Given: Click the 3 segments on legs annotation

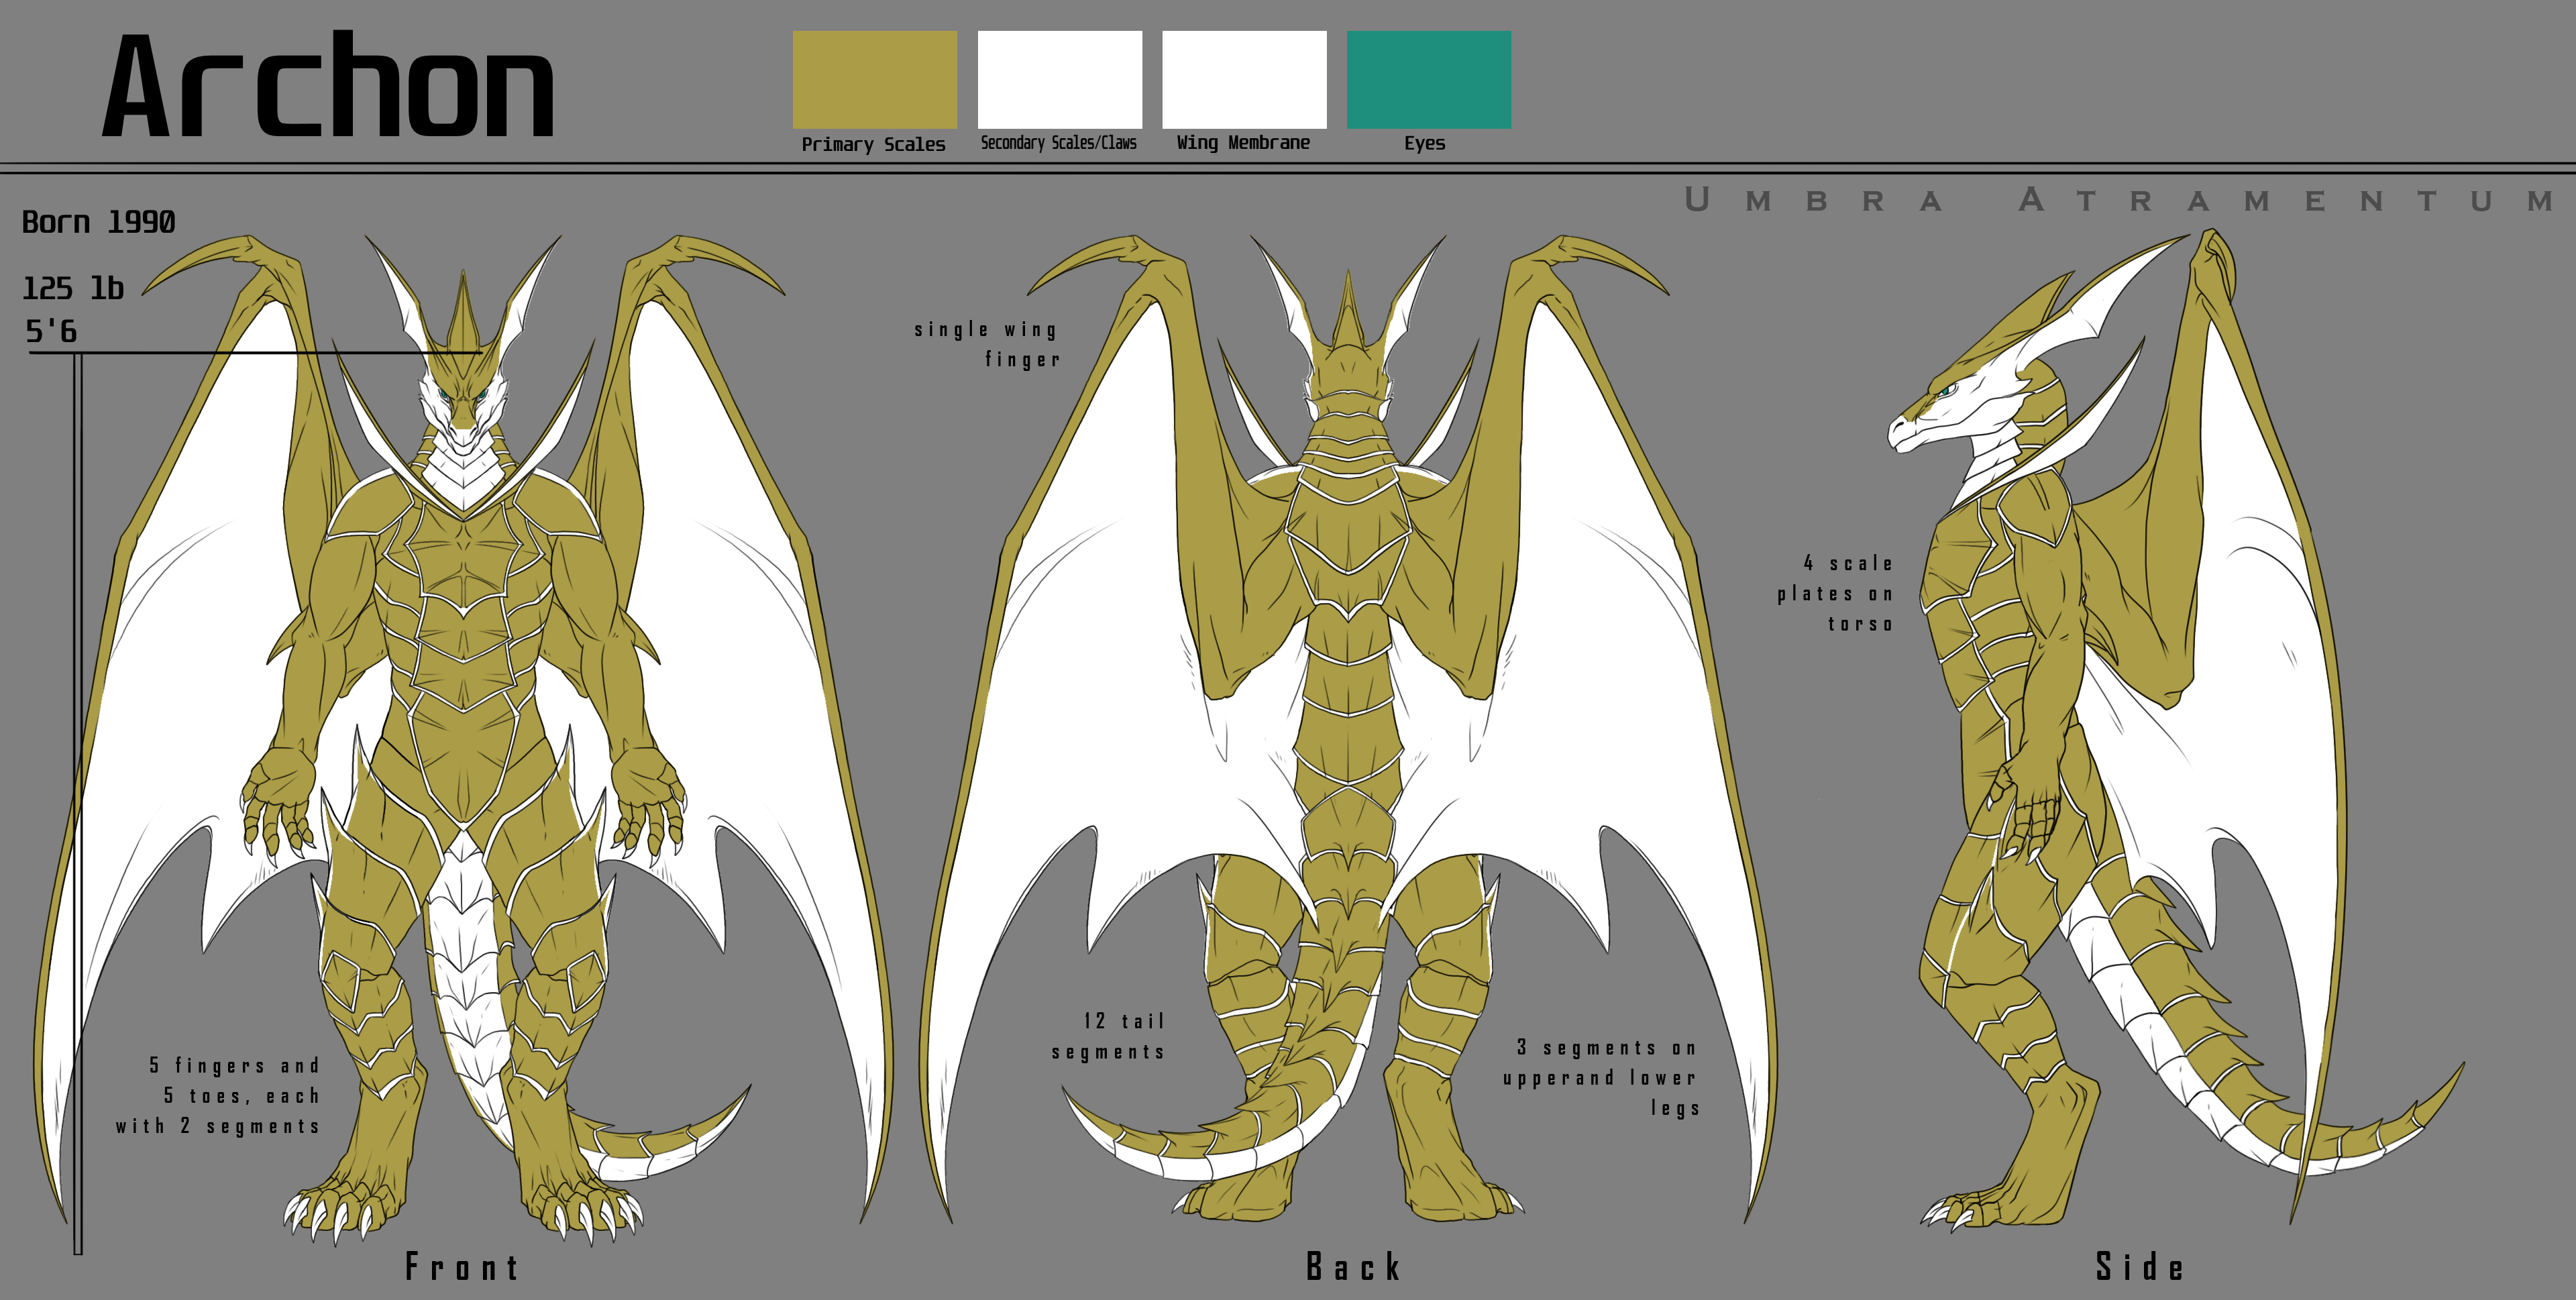Looking at the screenshot, I should (1601, 1077).
